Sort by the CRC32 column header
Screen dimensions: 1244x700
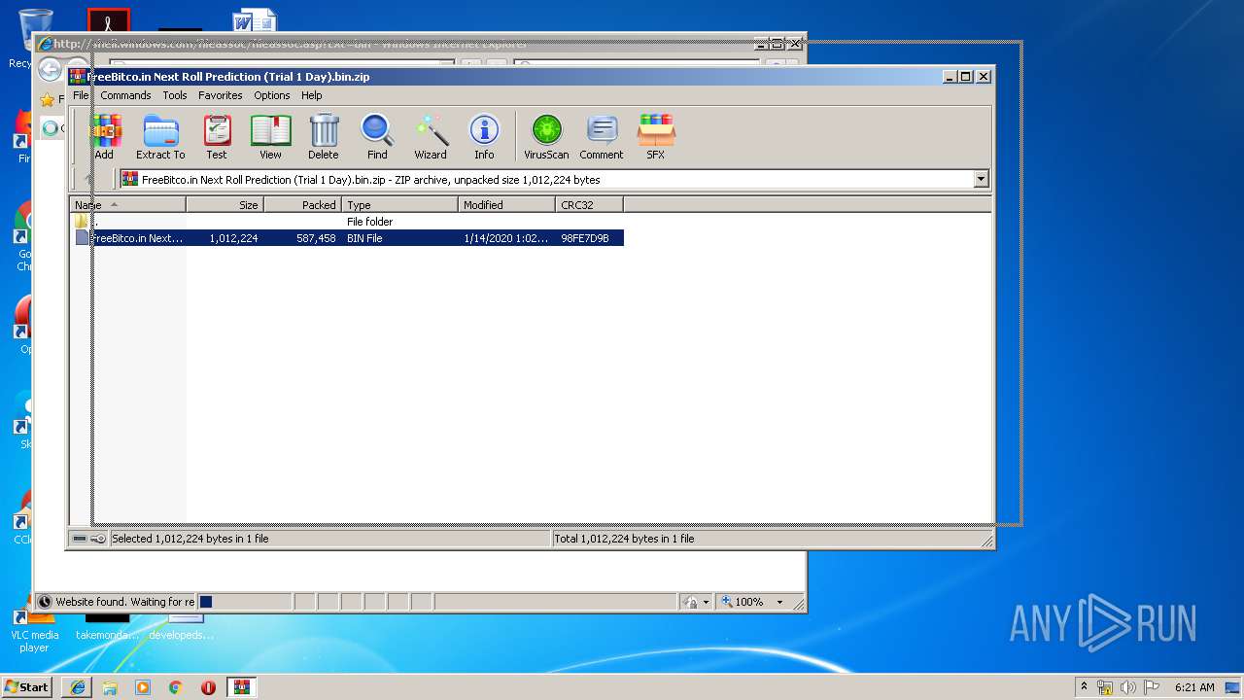[589, 205]
